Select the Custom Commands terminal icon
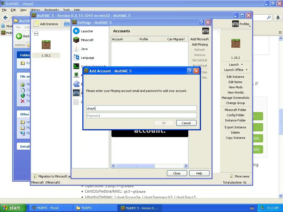Viewport: 283px width, 212px height. tap(76, 66)
